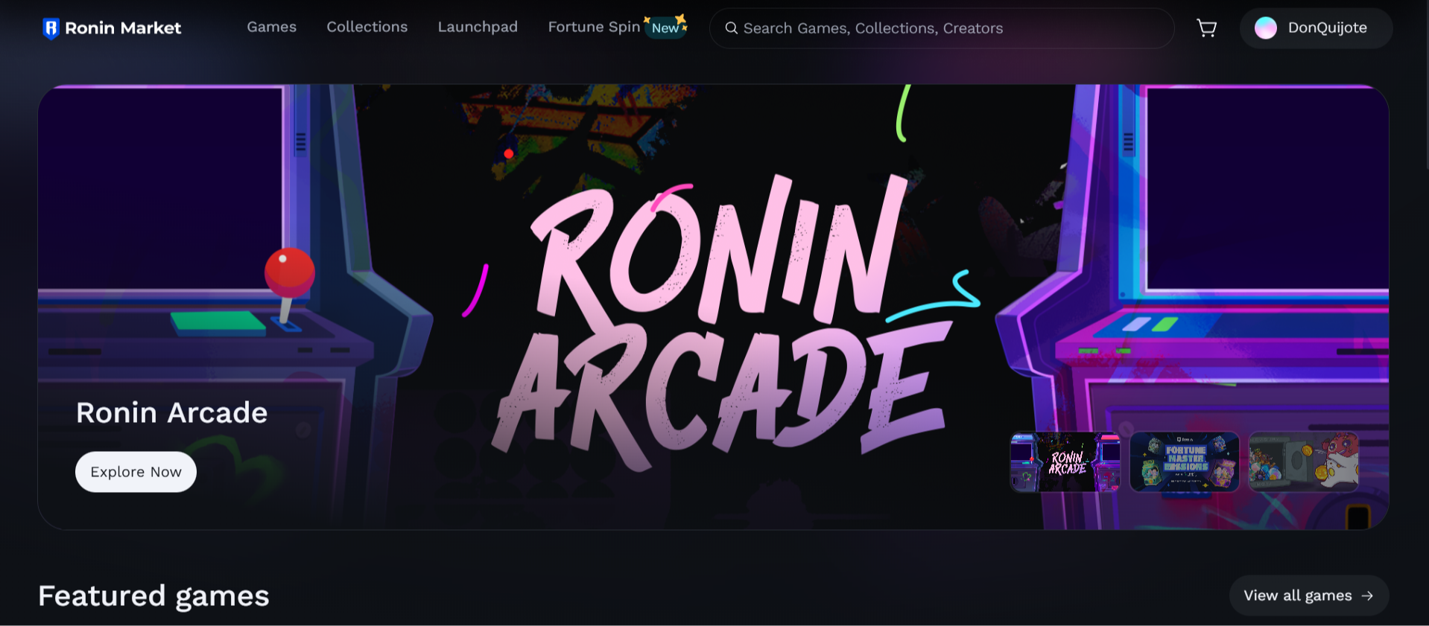Focus the search games and collections field
Viewport: 1429px width, 626px height.
point(946,28)
